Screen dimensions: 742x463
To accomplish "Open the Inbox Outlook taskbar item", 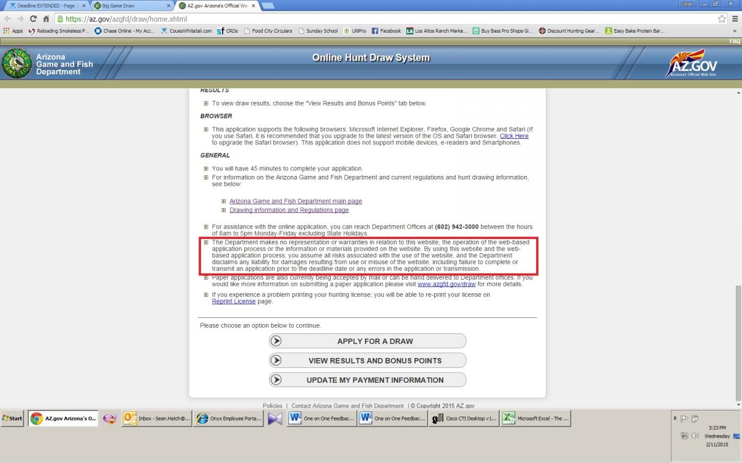I will point(156,419).
